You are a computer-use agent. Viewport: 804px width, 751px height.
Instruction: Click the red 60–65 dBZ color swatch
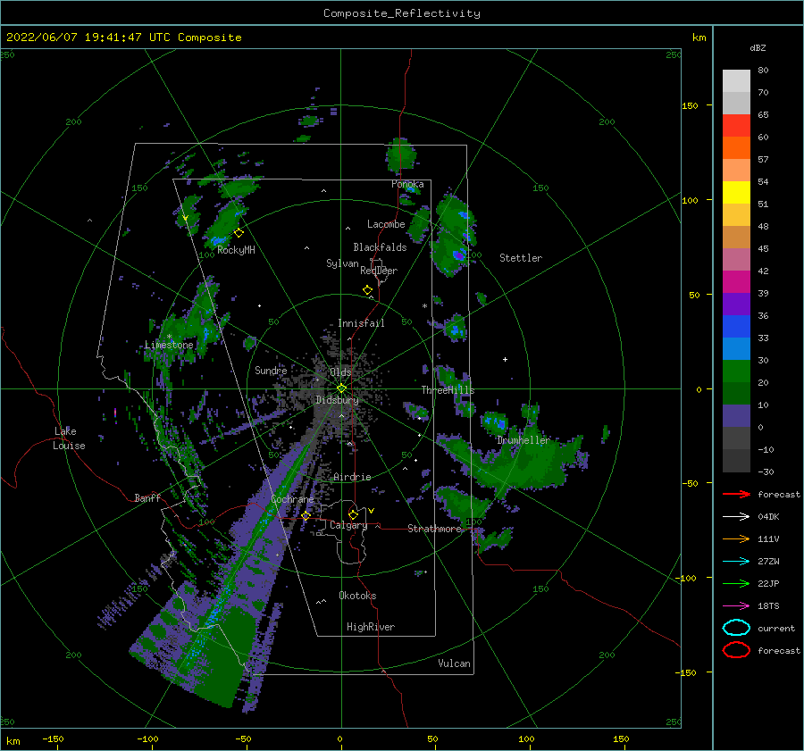click(x=736, y=126)
